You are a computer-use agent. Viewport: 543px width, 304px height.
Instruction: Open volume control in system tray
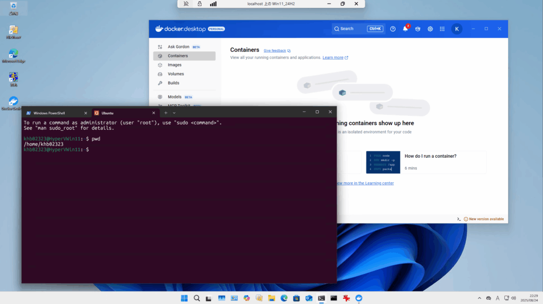(x=513, y=298)
